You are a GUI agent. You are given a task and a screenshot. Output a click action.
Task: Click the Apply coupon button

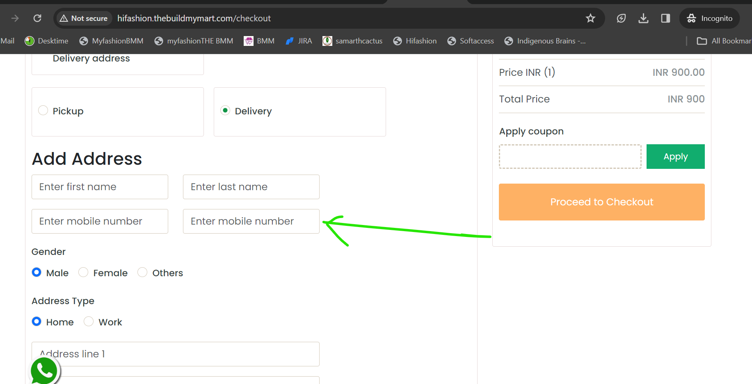pos(675,157)
